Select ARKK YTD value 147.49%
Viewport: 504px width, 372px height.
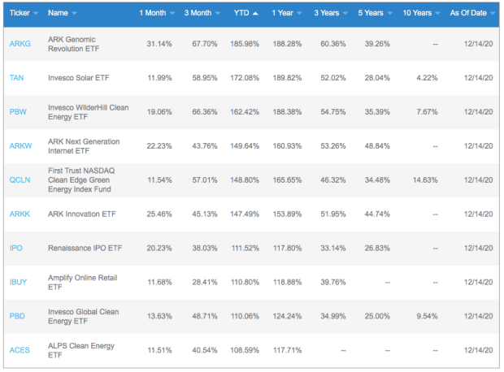(245, 214)
